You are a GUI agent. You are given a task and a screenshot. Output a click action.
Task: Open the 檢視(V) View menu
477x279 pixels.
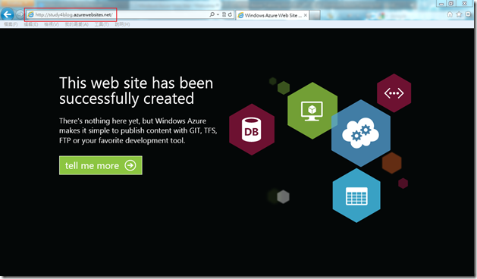coord(52,24)
